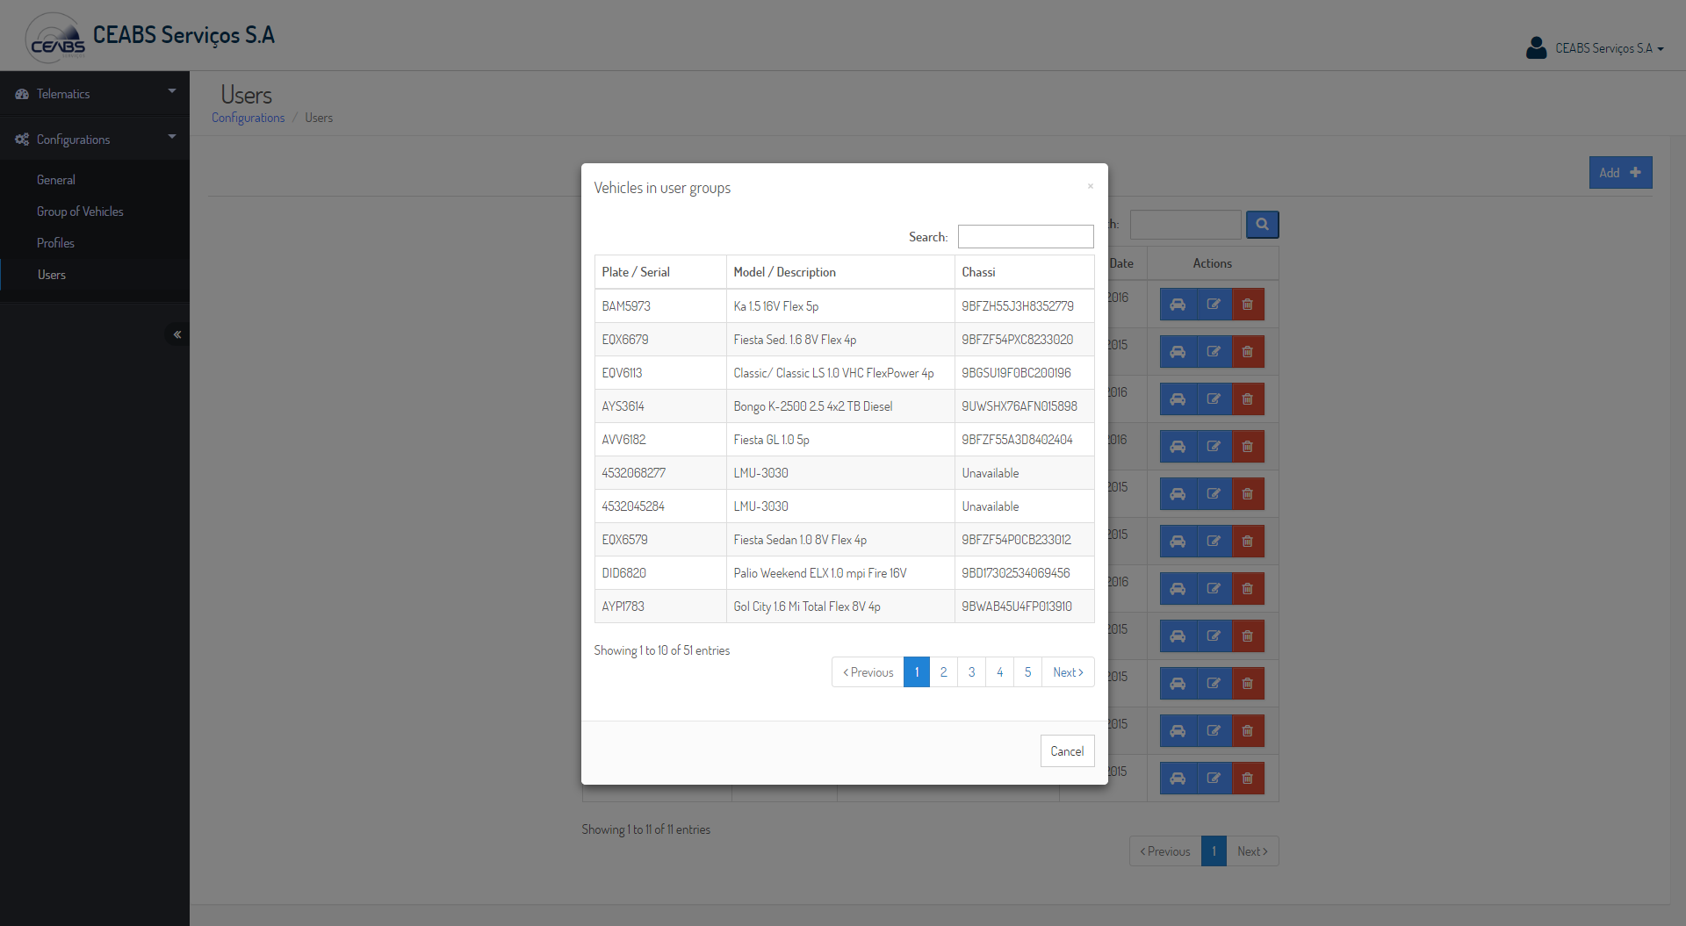Sort by the Chassi column header
Image resolution: width=1686 pixels, height=926 pixels.
[x=1024, y=272]
